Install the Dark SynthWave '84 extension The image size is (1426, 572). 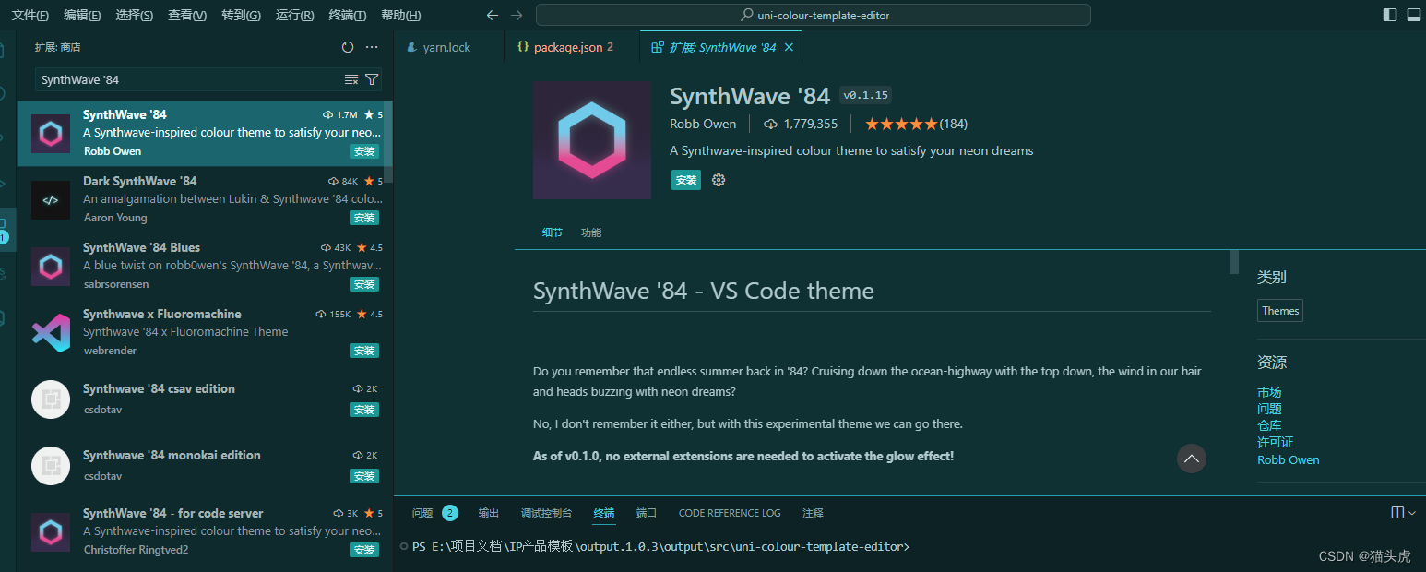point(364,218)
